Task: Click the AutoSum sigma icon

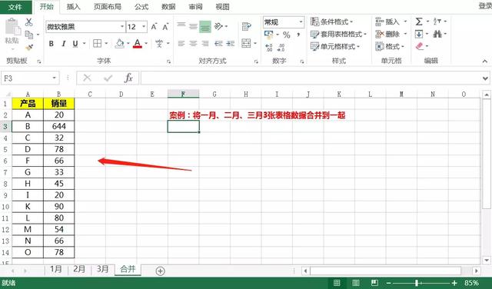Action: coord(419,22)
